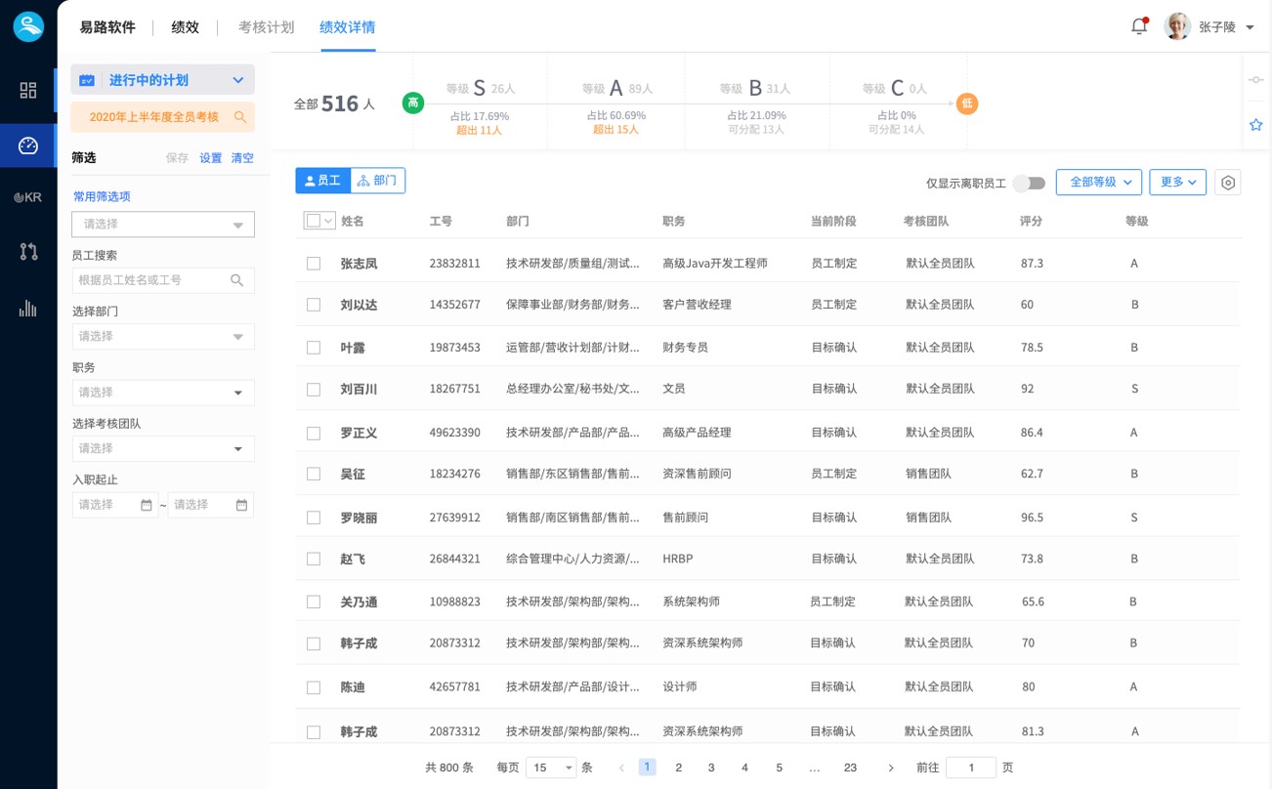Open table column settings gear icon
The height and width of the screenshot is (789, 1272).
pyautogui.click(x=1228, y=183)
